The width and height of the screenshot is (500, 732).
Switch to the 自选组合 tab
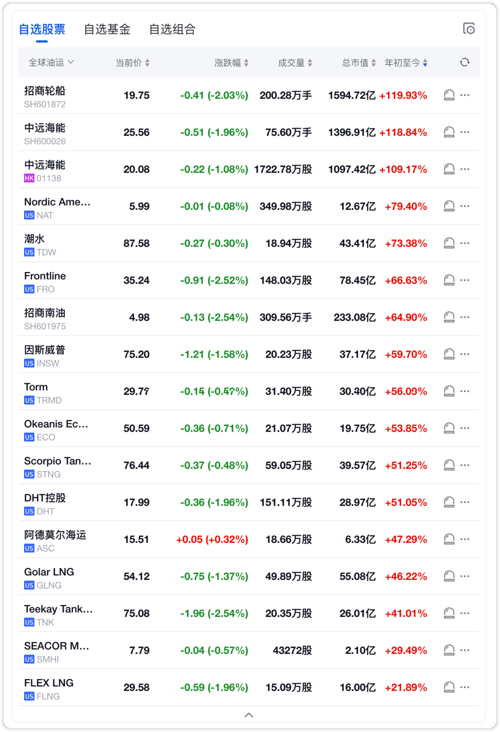coord(172,30)
